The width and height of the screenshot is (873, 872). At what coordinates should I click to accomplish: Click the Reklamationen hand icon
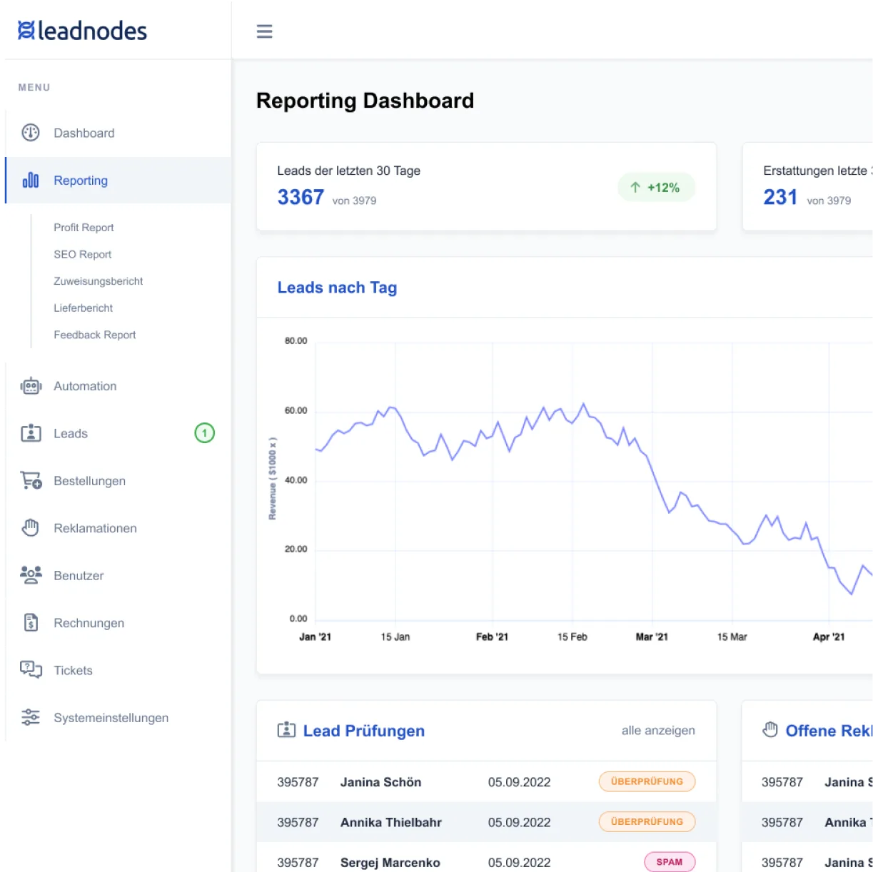[31, 528]
